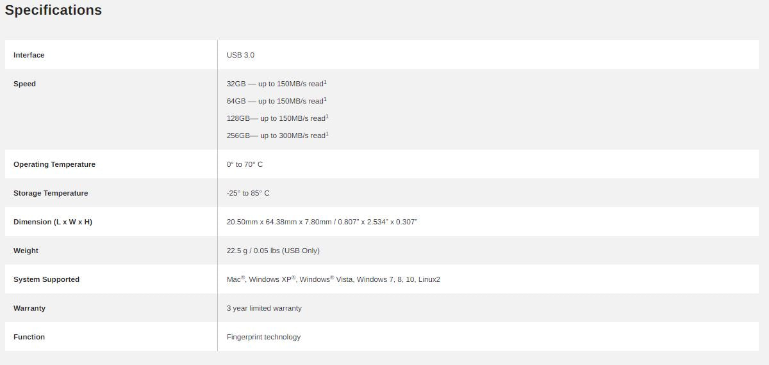The height and width of the screenshot is (365, 769).
Task: Click the 20.50mm dimensions value text
Action: pos(322,222)
